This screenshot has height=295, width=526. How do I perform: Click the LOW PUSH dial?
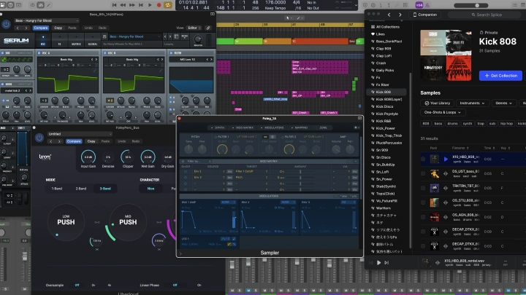pyautogui.click(x=66, y=221)
